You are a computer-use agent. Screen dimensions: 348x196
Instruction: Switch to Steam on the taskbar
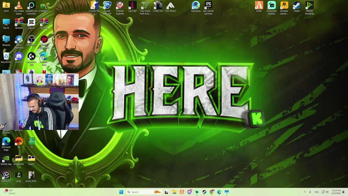coord(204,192)
